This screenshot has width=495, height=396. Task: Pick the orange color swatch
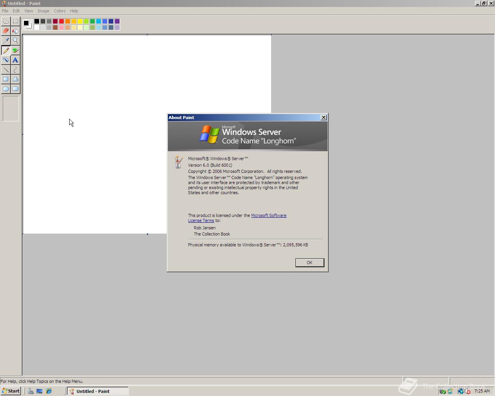click(68, 21)
